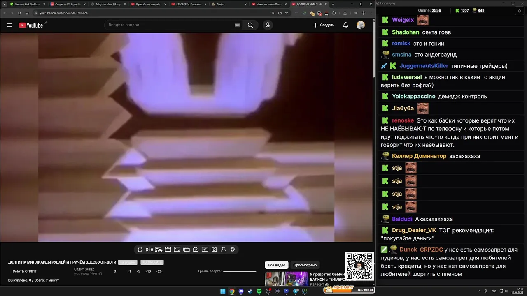Viewport: 527px width, 296px height.
Task: Open a new browser tab
Action: coord(333,4)
